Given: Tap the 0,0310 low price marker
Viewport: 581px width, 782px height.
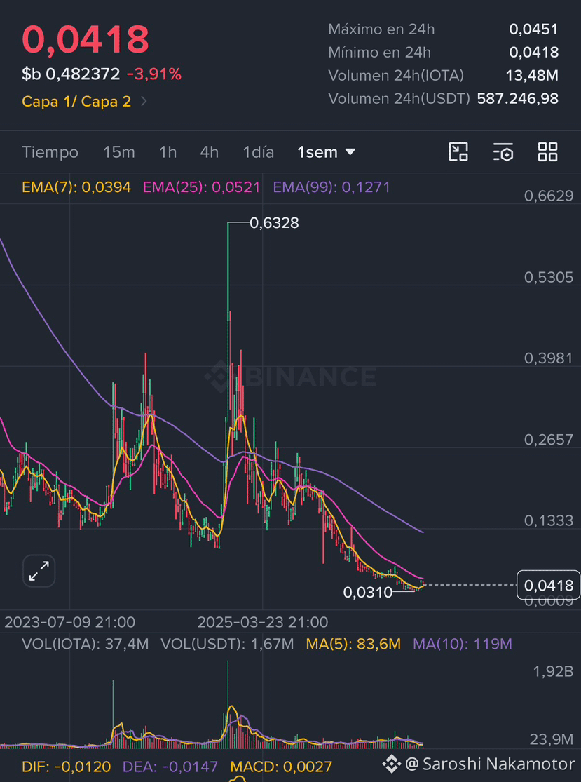Looking at the screenshot, I should (x=368, y=593).
